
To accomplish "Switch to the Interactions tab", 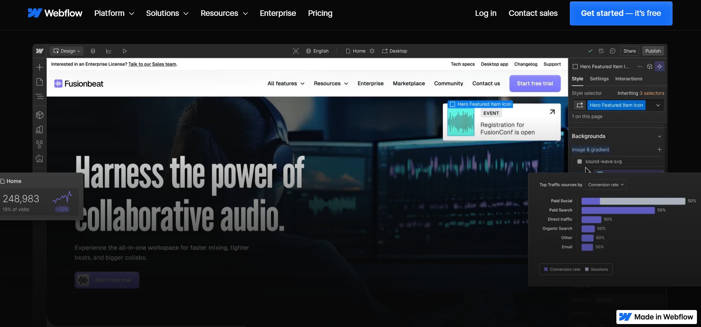I will click(x=629, y=79).
